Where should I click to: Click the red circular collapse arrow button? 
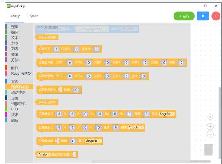[x=216, y=16]
